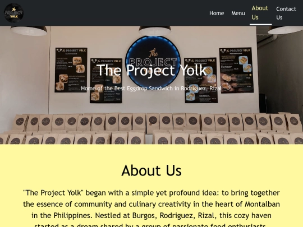Click the menu poster right of neon sign
Viewport: 303px width, 227px height.
(x=201, y=80)
